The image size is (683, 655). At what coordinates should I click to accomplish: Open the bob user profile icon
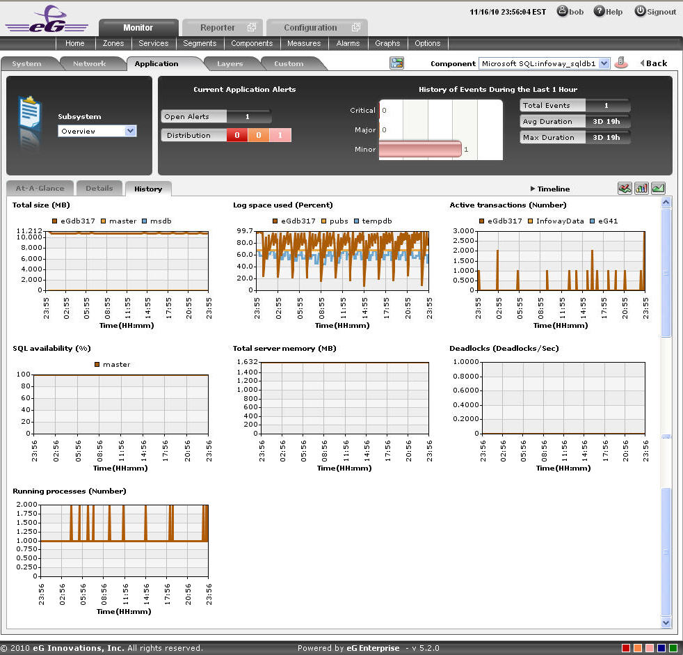click(563, 11)
